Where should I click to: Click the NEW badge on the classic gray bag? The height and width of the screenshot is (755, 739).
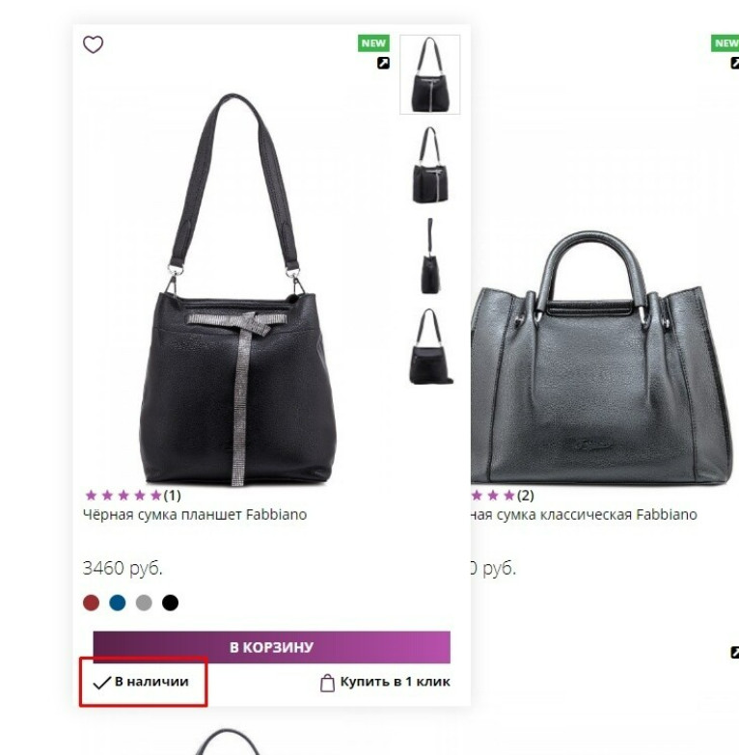coord(725,43)
